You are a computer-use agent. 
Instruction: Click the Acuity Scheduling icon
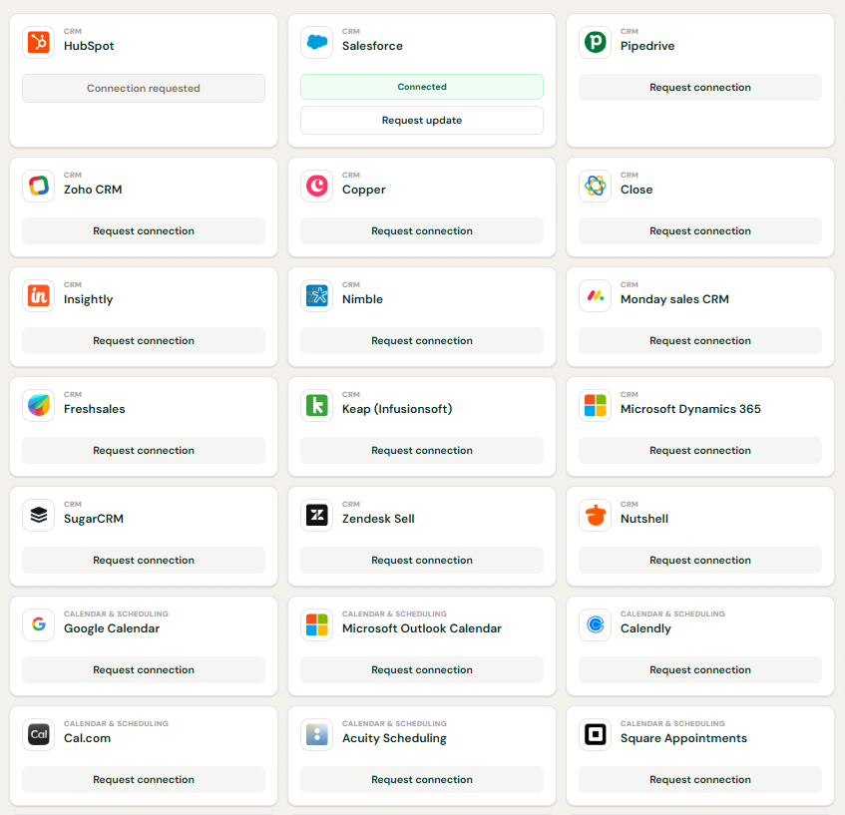pos(317,734)
